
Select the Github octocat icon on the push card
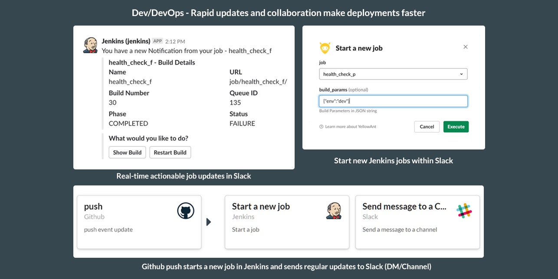(x=186, y=211)
